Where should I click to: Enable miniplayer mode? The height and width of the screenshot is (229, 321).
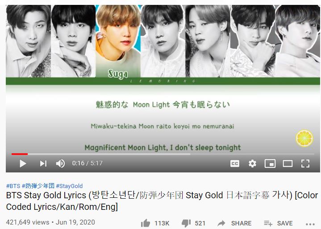(x=270, y=164)
